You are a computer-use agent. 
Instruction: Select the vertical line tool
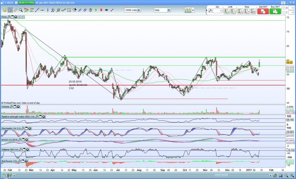(47, 10)
